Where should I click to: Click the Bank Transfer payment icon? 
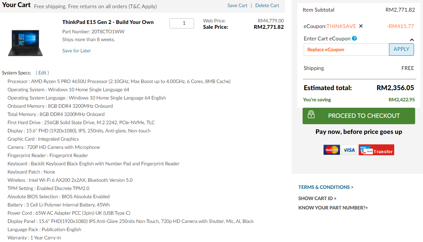[376, 150]
